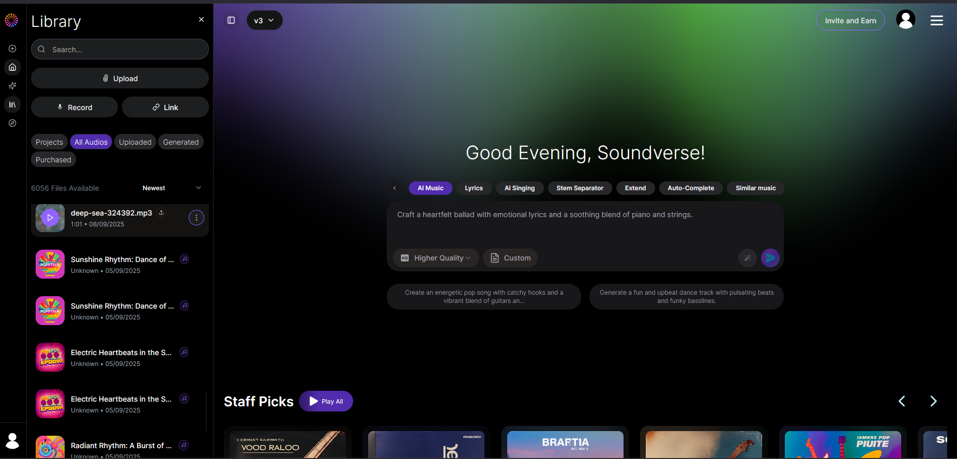Go to Home via the sidebar house icon
The image size is (957, 459).
(x=12, y=67)
